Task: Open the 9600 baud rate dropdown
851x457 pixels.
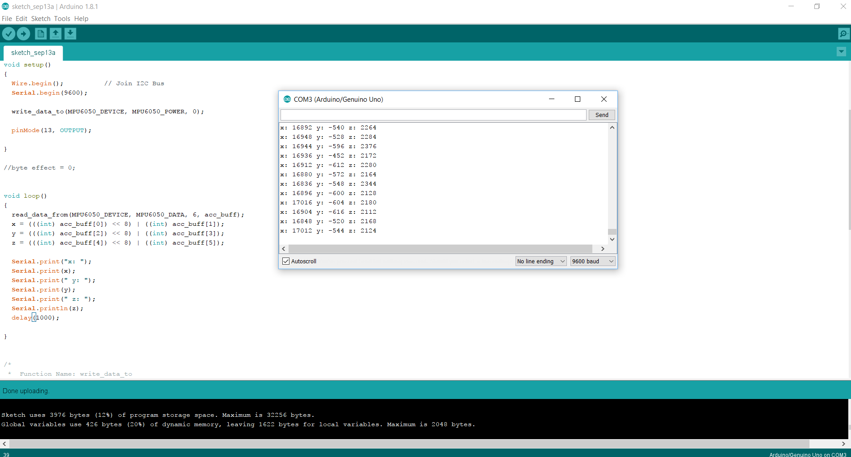Action: coord(593,261)
